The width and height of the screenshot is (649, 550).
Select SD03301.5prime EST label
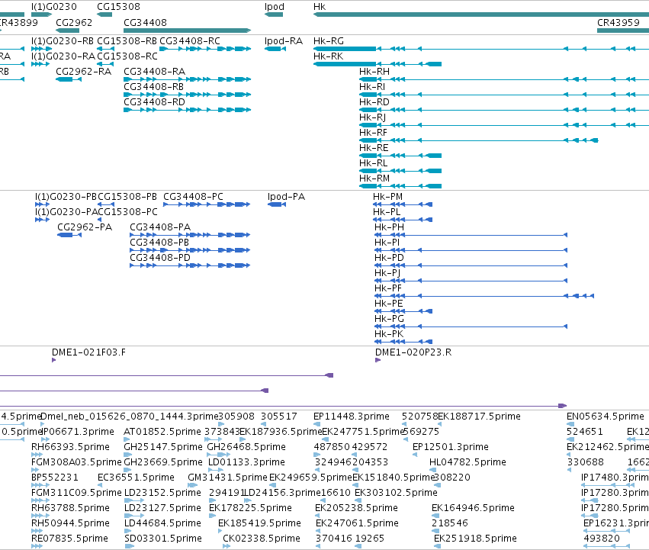coord(163,539)
